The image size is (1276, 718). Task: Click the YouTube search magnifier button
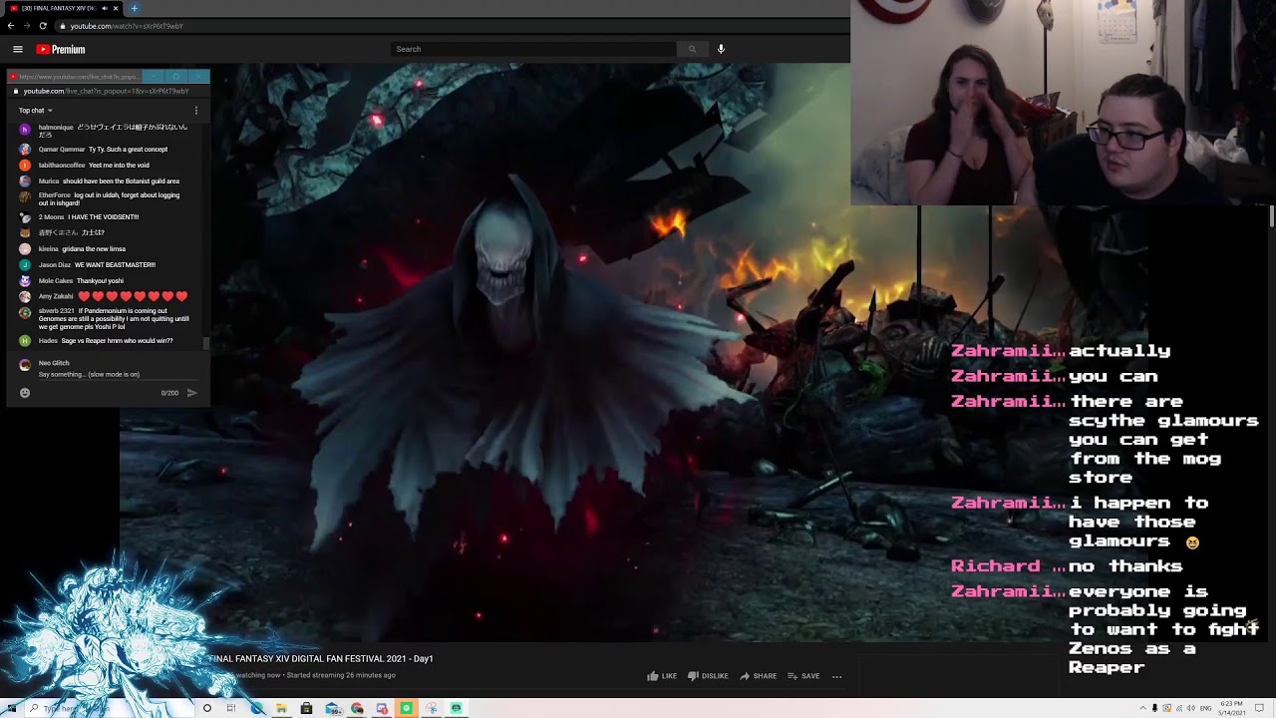692,49
